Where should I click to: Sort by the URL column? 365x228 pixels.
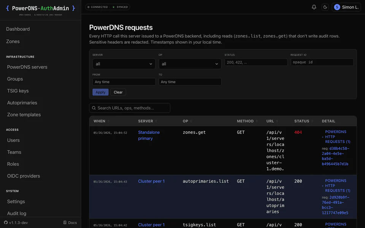272,121
